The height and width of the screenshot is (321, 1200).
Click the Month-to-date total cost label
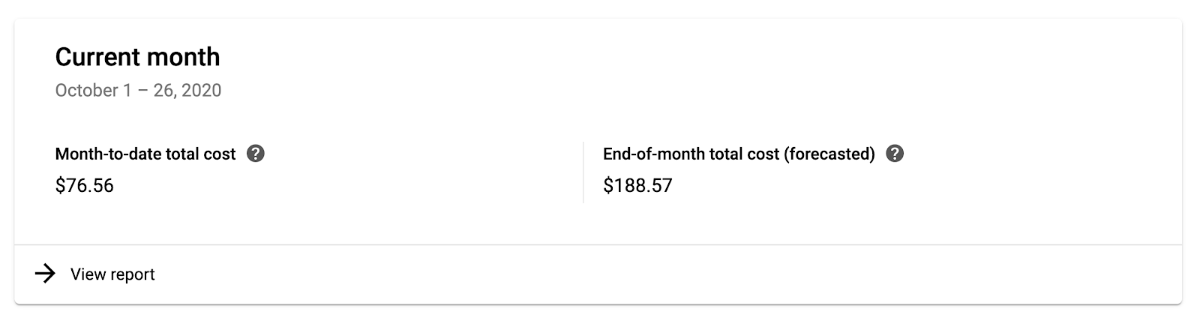pos(145,154)
